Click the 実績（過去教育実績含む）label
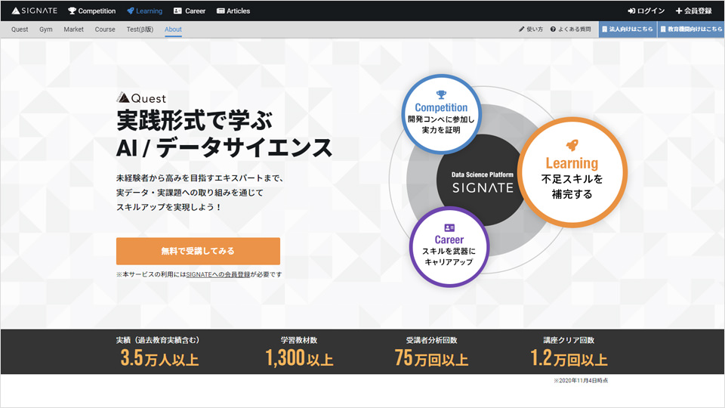Viewport: 725px width, 408px height. [x=158, y=340]
